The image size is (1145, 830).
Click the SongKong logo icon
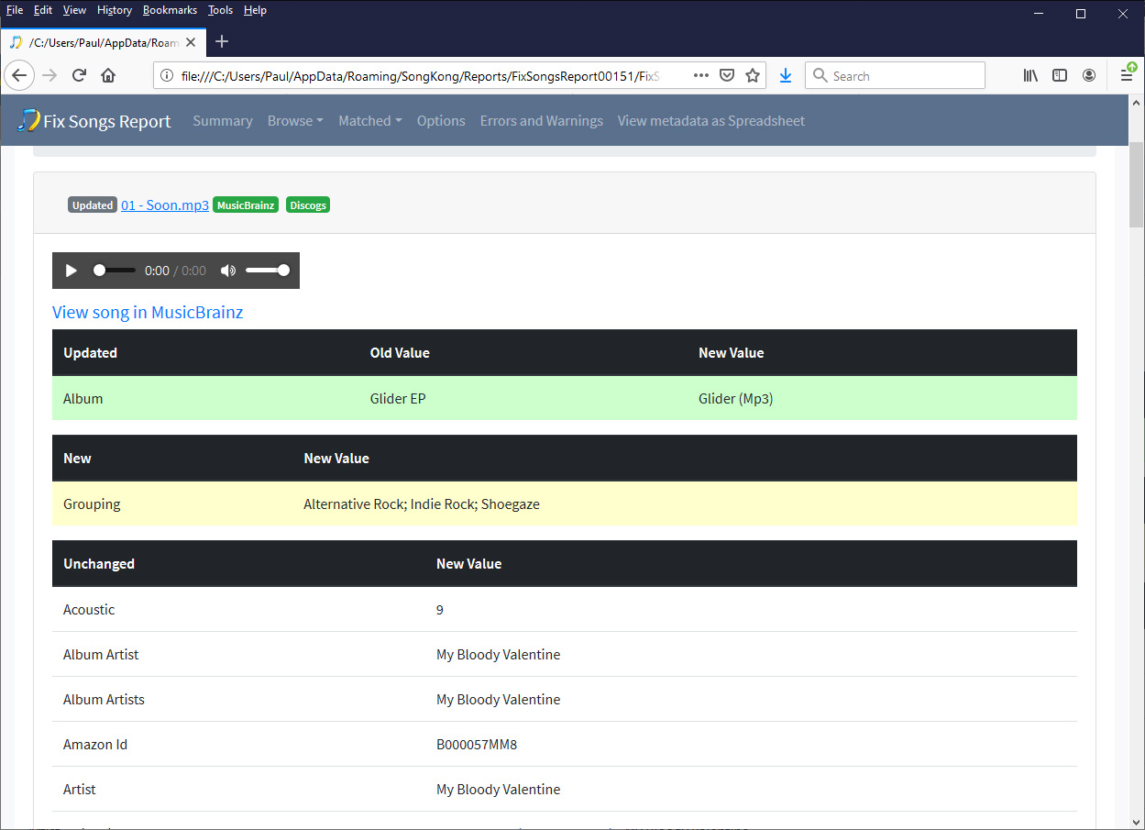(28, 120)
